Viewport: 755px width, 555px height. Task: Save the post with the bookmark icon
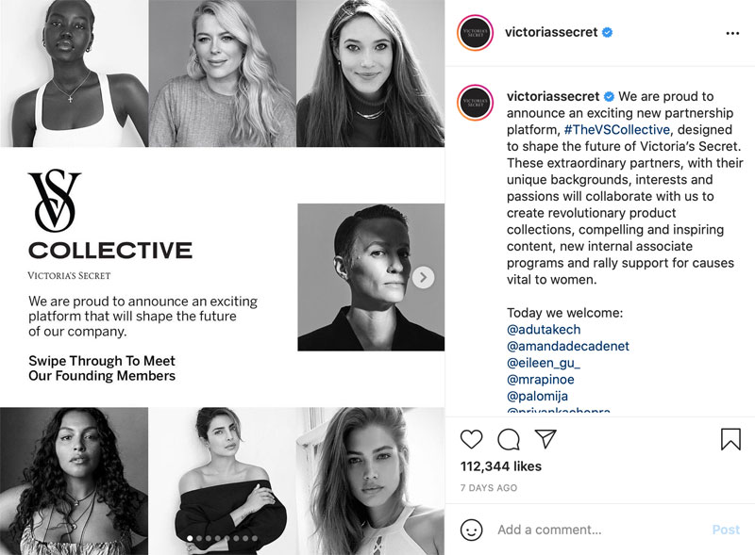[730, 439]
